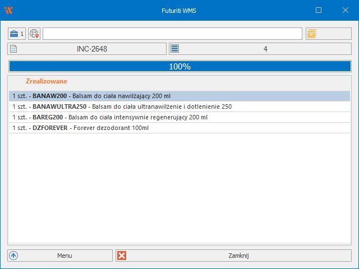This screenshot has height=269, width=359.
Task: Select the DZFOREVER dezodorant row
Action: pyautogui.click(x=179, y=128)
